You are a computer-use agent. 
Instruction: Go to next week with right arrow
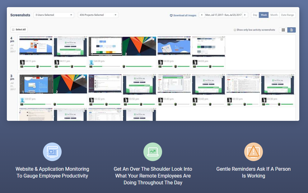(x=245, y=15)
